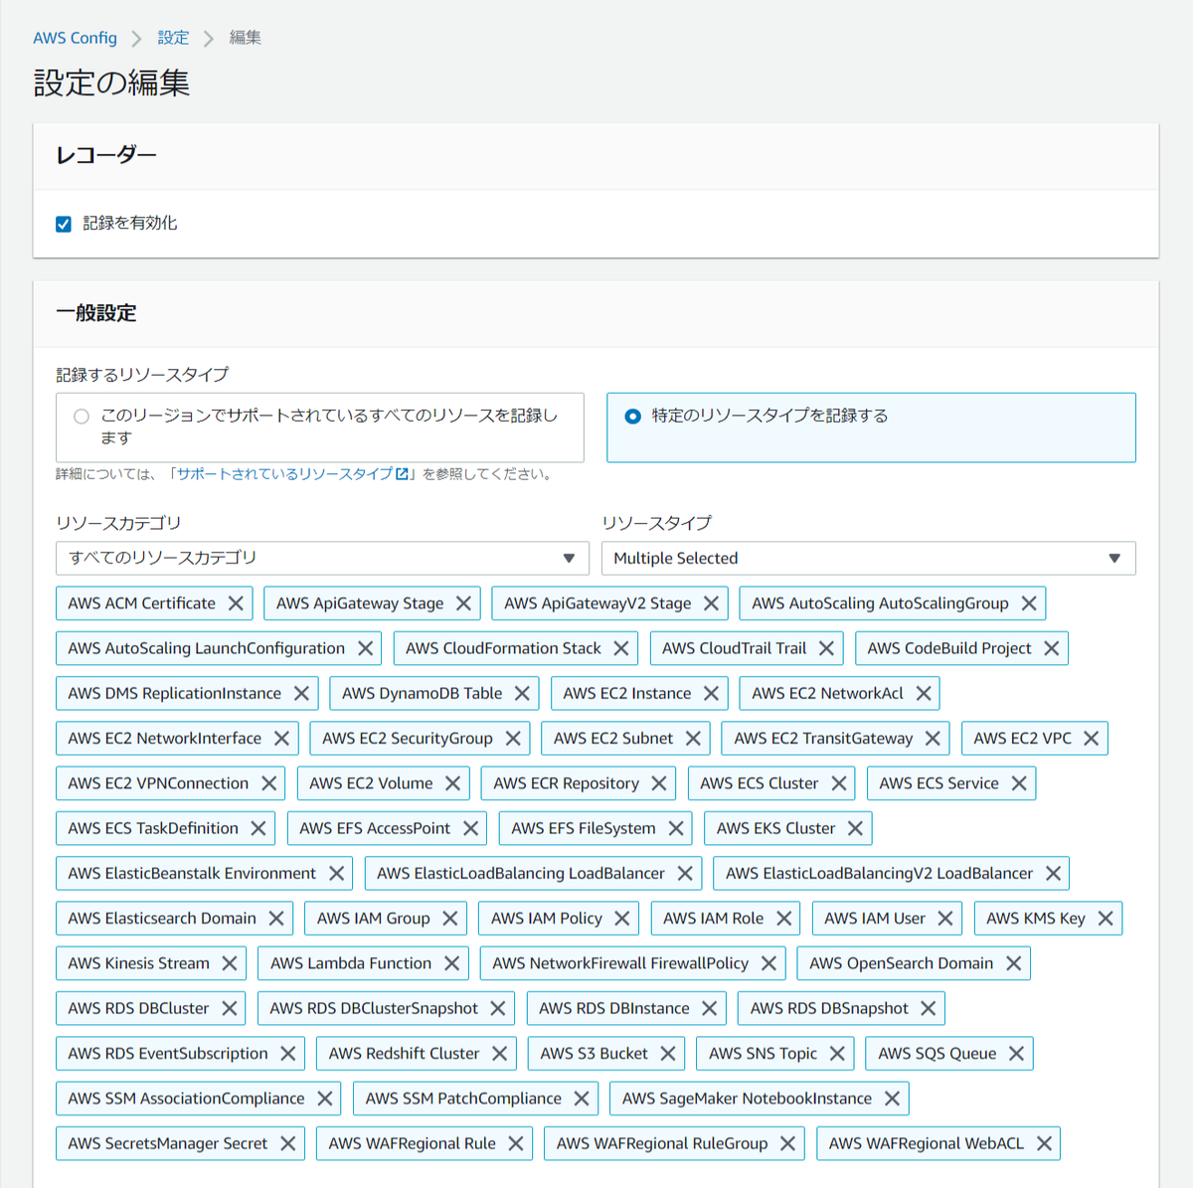
Task: Remove AWS Redshift Cluster tag
Action: point(499,1053)
